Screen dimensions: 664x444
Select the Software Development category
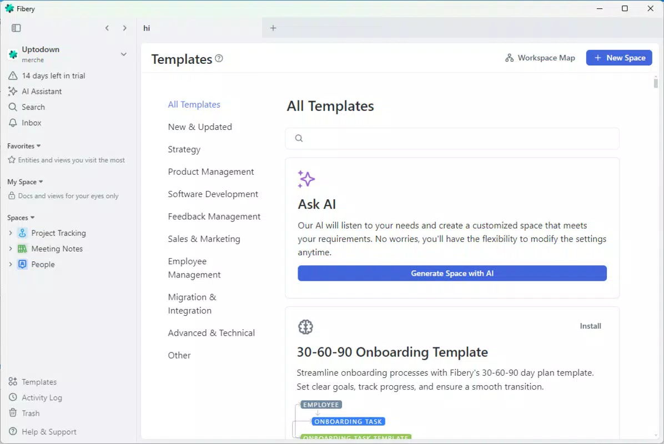pyautogui.click(x=213, y=194)
